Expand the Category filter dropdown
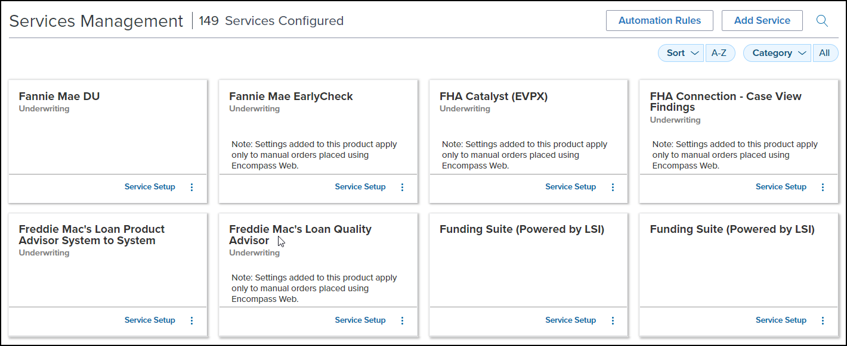Image resolution: width=847 pixels, height=346 pixels. tap(777, 53)
